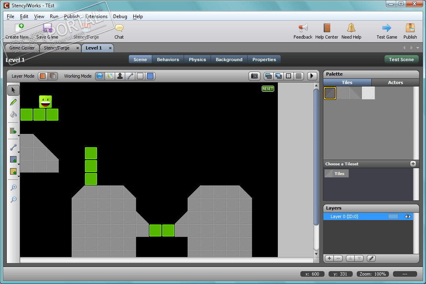The image size is (426, 284).
Task: Select the green pencil tool
Action: (x=13, y=102)
